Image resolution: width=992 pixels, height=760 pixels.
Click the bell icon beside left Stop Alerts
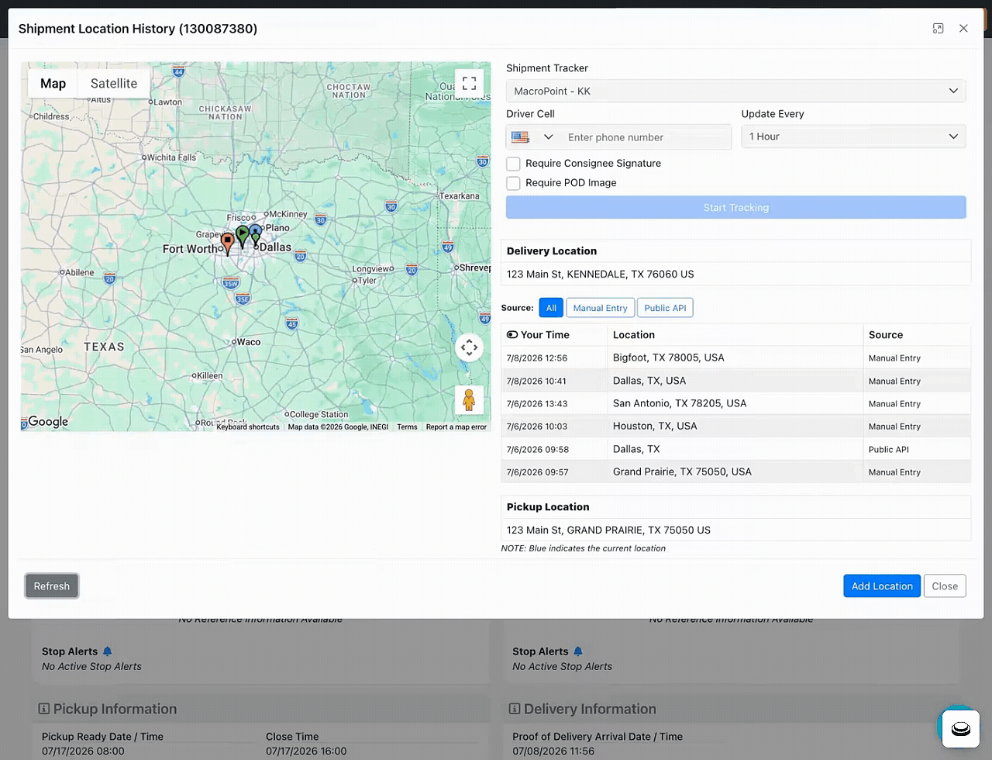(x=108, y=651)
